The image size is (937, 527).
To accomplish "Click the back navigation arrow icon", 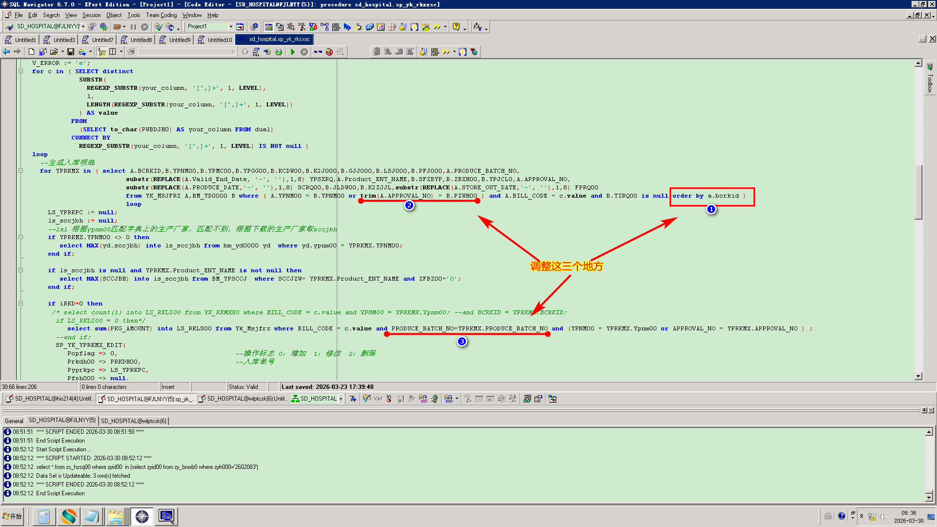I will coord(6,52).
